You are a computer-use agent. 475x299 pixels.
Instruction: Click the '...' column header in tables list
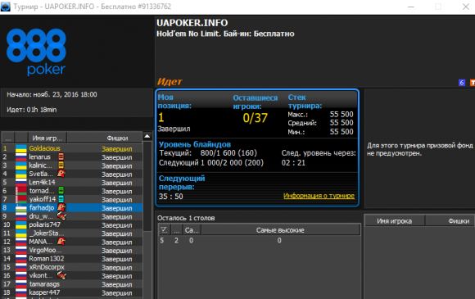177,230
